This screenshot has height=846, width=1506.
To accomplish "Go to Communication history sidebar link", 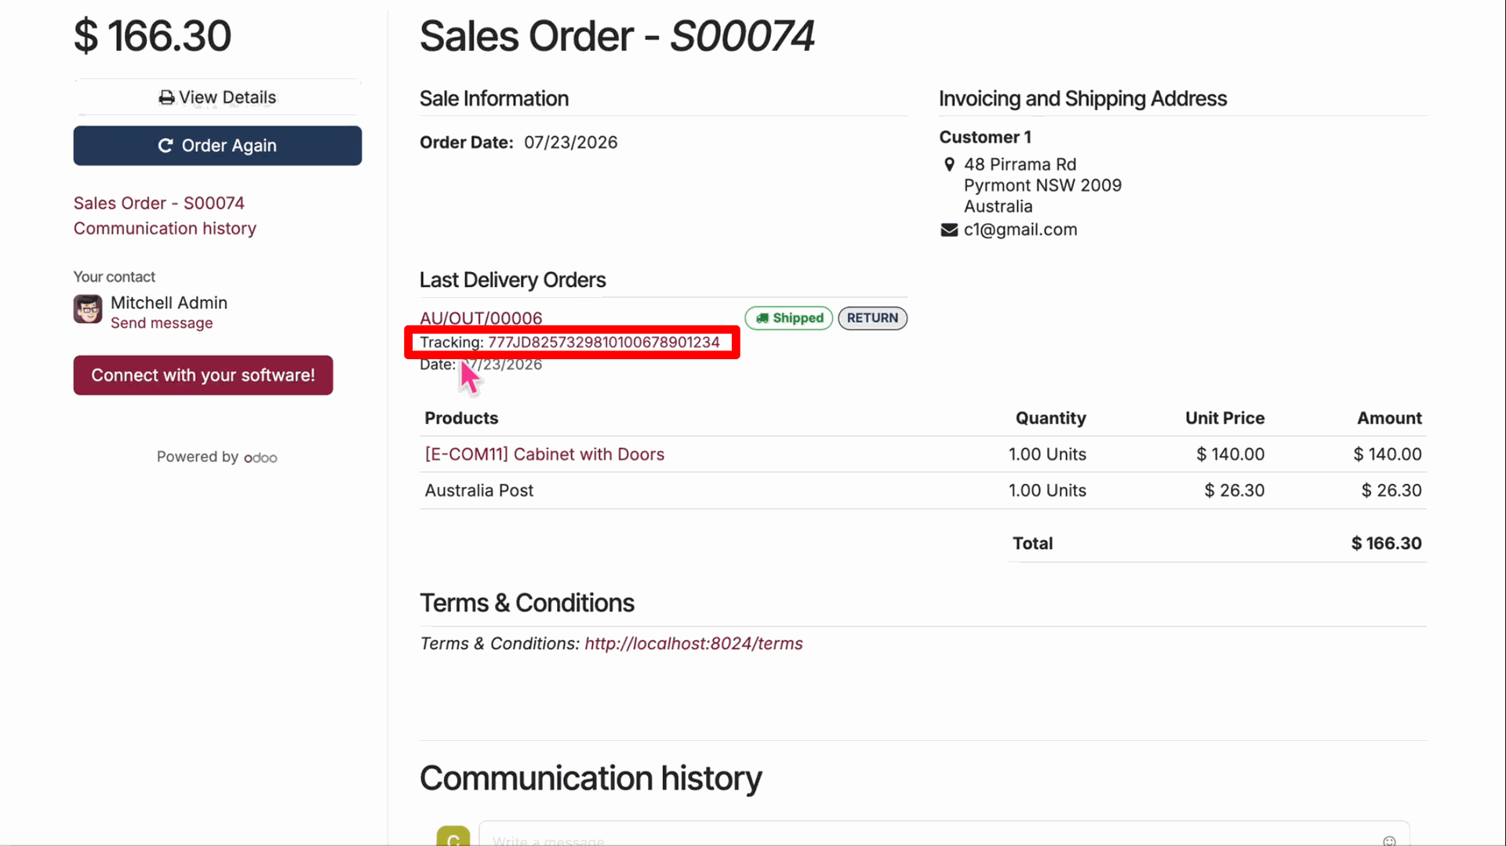I will 165,228.
